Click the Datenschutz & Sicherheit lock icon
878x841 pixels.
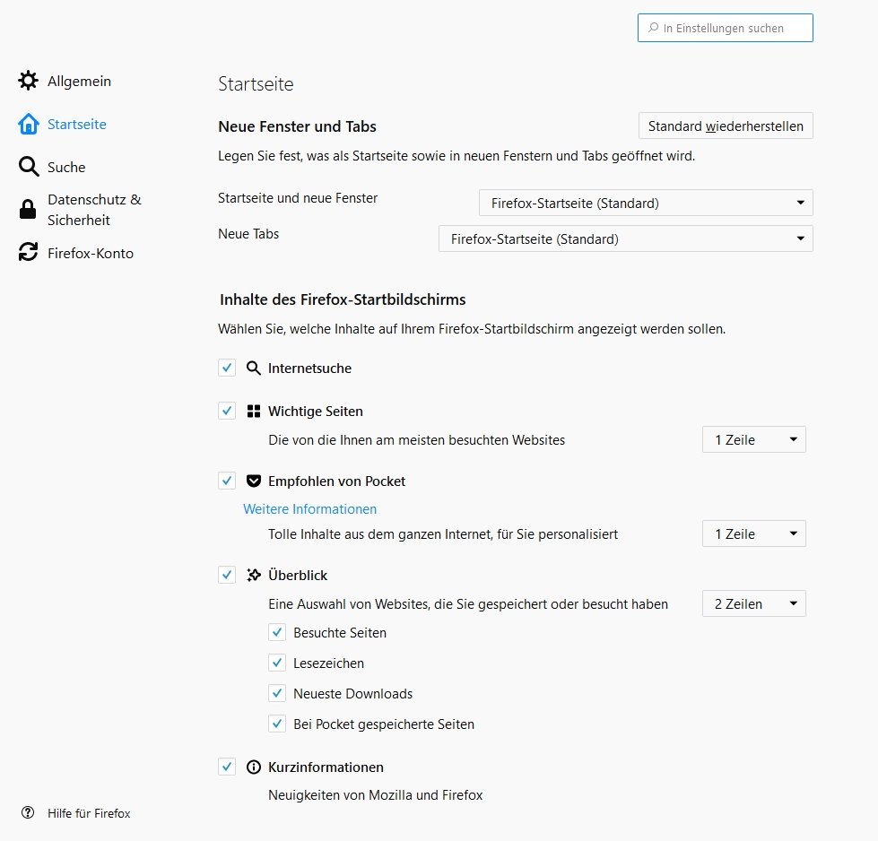29,210
